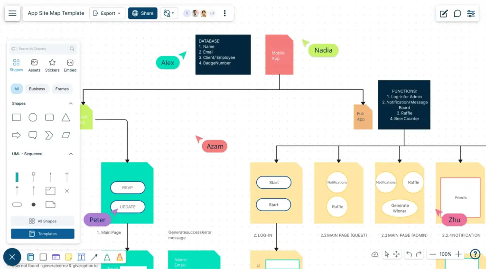Select the green UML activation bar shape
The height and width of the screenshot is (269, 486).
pos(17,177)
